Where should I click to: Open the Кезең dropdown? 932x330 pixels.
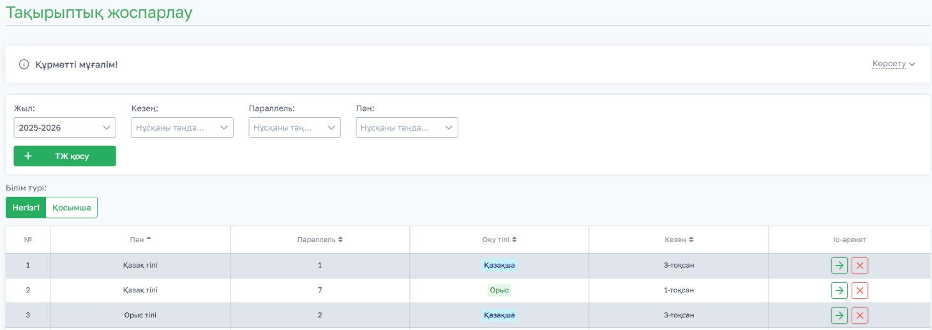tap(183, 127)
